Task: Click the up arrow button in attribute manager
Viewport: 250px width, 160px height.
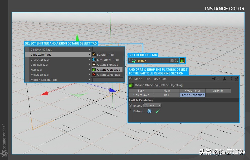Action: (225, 79)
